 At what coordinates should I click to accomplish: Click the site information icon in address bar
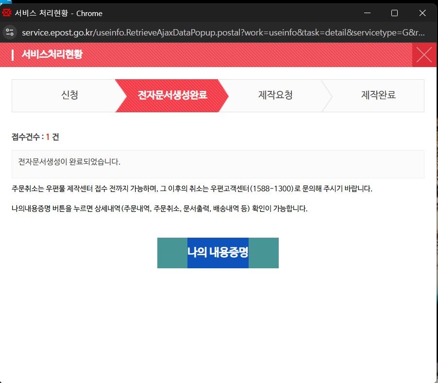pos(10,33)
